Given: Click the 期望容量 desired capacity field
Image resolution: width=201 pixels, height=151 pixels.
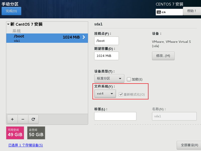Looking at the screenshot, I should 106,56.
